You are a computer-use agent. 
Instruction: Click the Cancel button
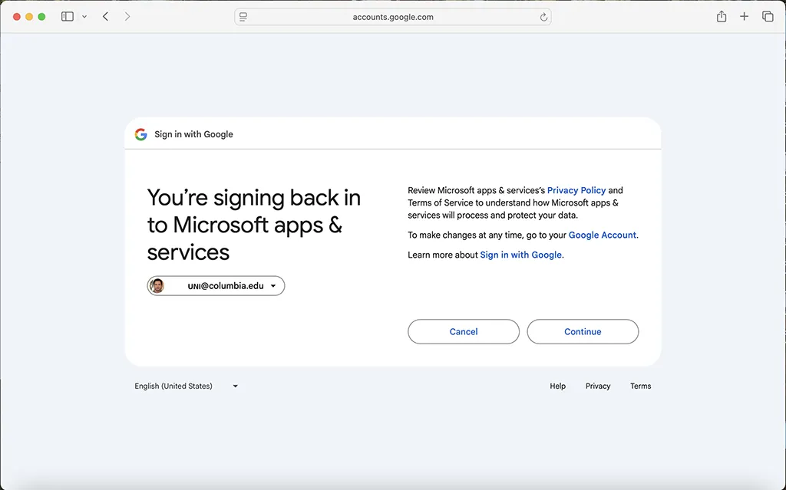click(x=464, y=332)
